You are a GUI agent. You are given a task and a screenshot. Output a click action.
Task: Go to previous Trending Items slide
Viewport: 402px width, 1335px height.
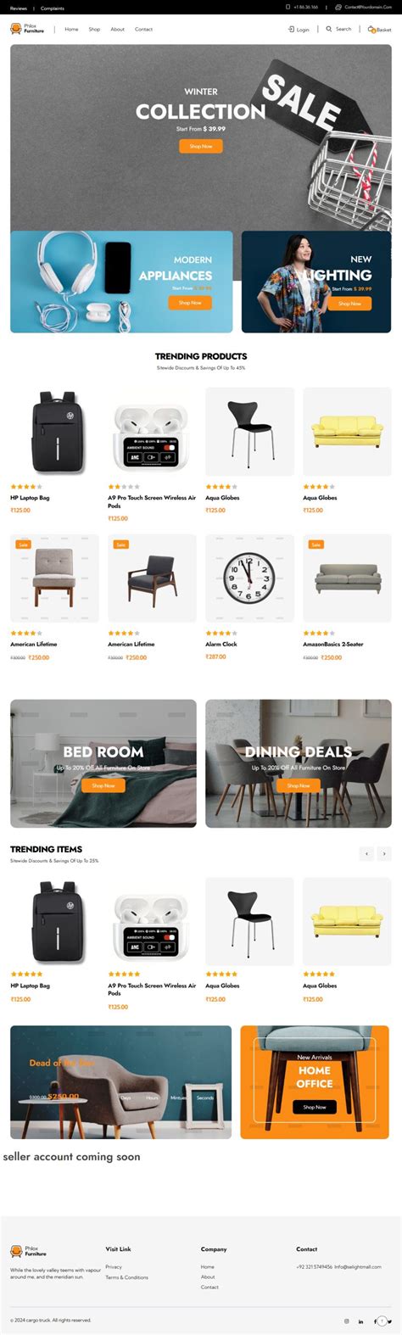(366, 853)
